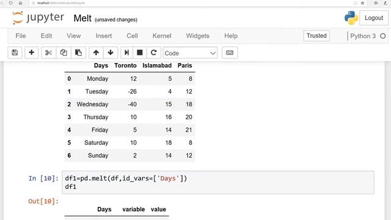Click the Islamabad column header
The height and width of the screenshot is (220, 391).
[x=157, y=65]
